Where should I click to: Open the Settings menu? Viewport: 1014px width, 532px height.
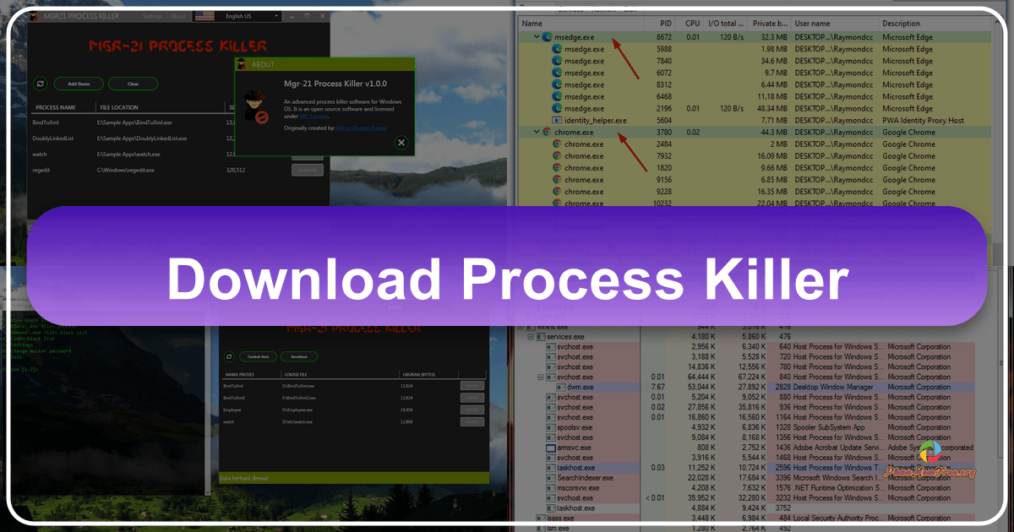(x=153, y=16)
